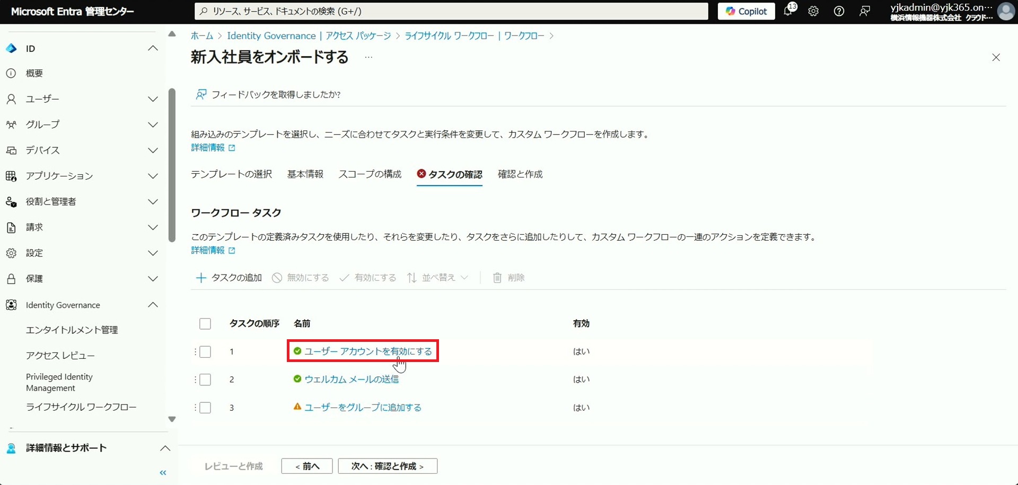The width and height of the screenshot is (1018, 485).
Task: Click the デバイス devices icon
Action: click(11, 151)
